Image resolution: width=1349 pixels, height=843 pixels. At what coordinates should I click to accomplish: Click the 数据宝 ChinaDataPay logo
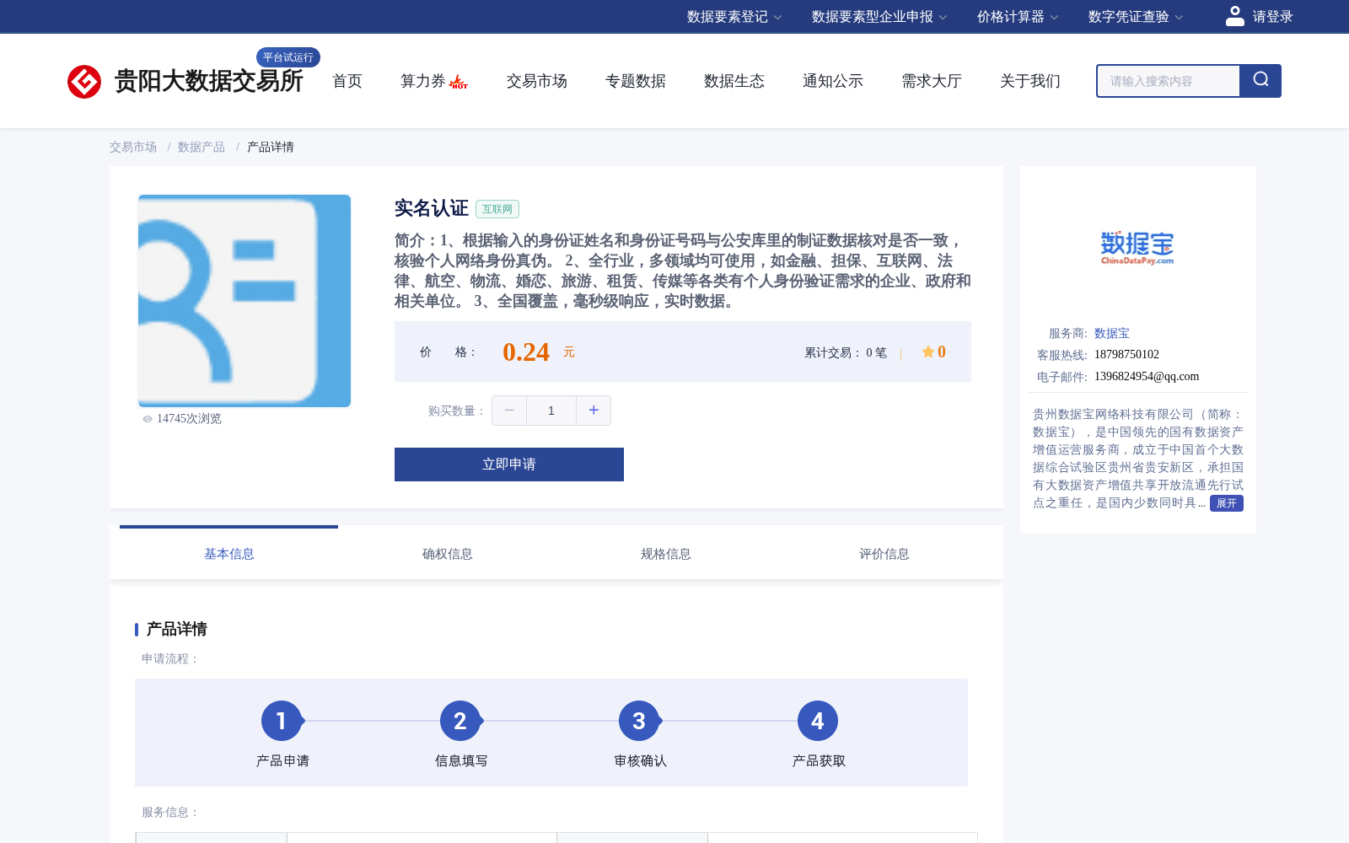coord(1137,248)
